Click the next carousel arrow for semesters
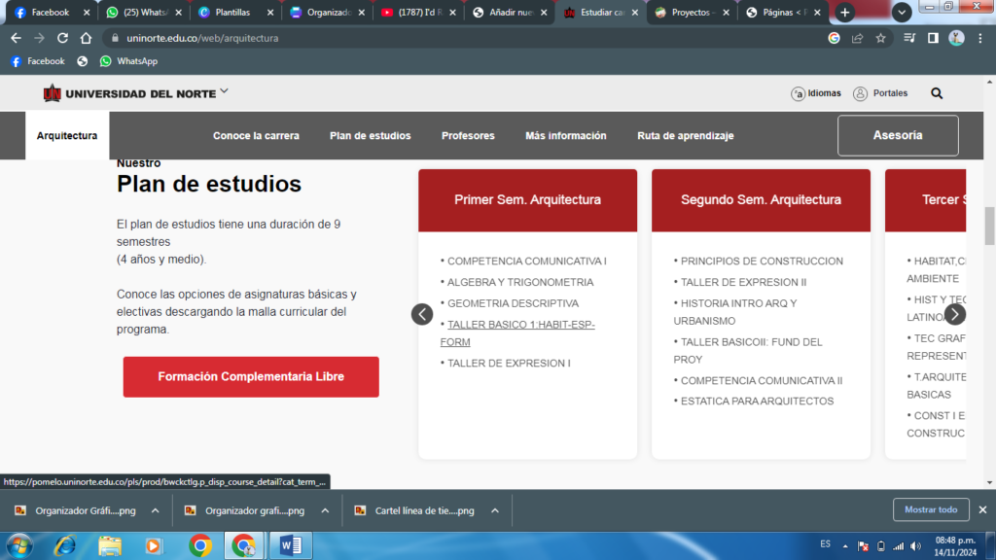This screenshot has height=560, width=996. point(955,314)
